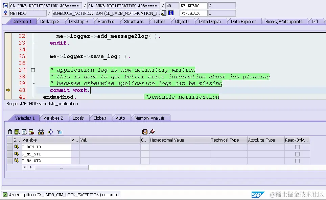This screenshot has height=200, width=326.
Task: Click the scroll left arrow under variables table
Action: [25, 167]
